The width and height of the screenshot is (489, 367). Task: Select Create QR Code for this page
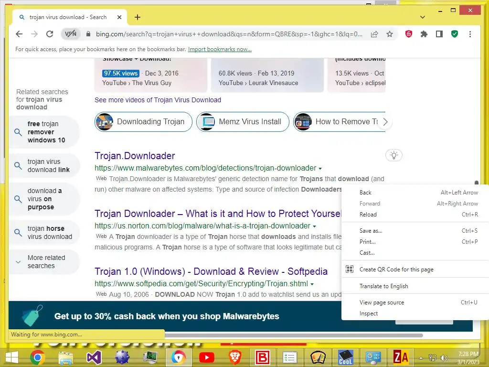(415, 270)
